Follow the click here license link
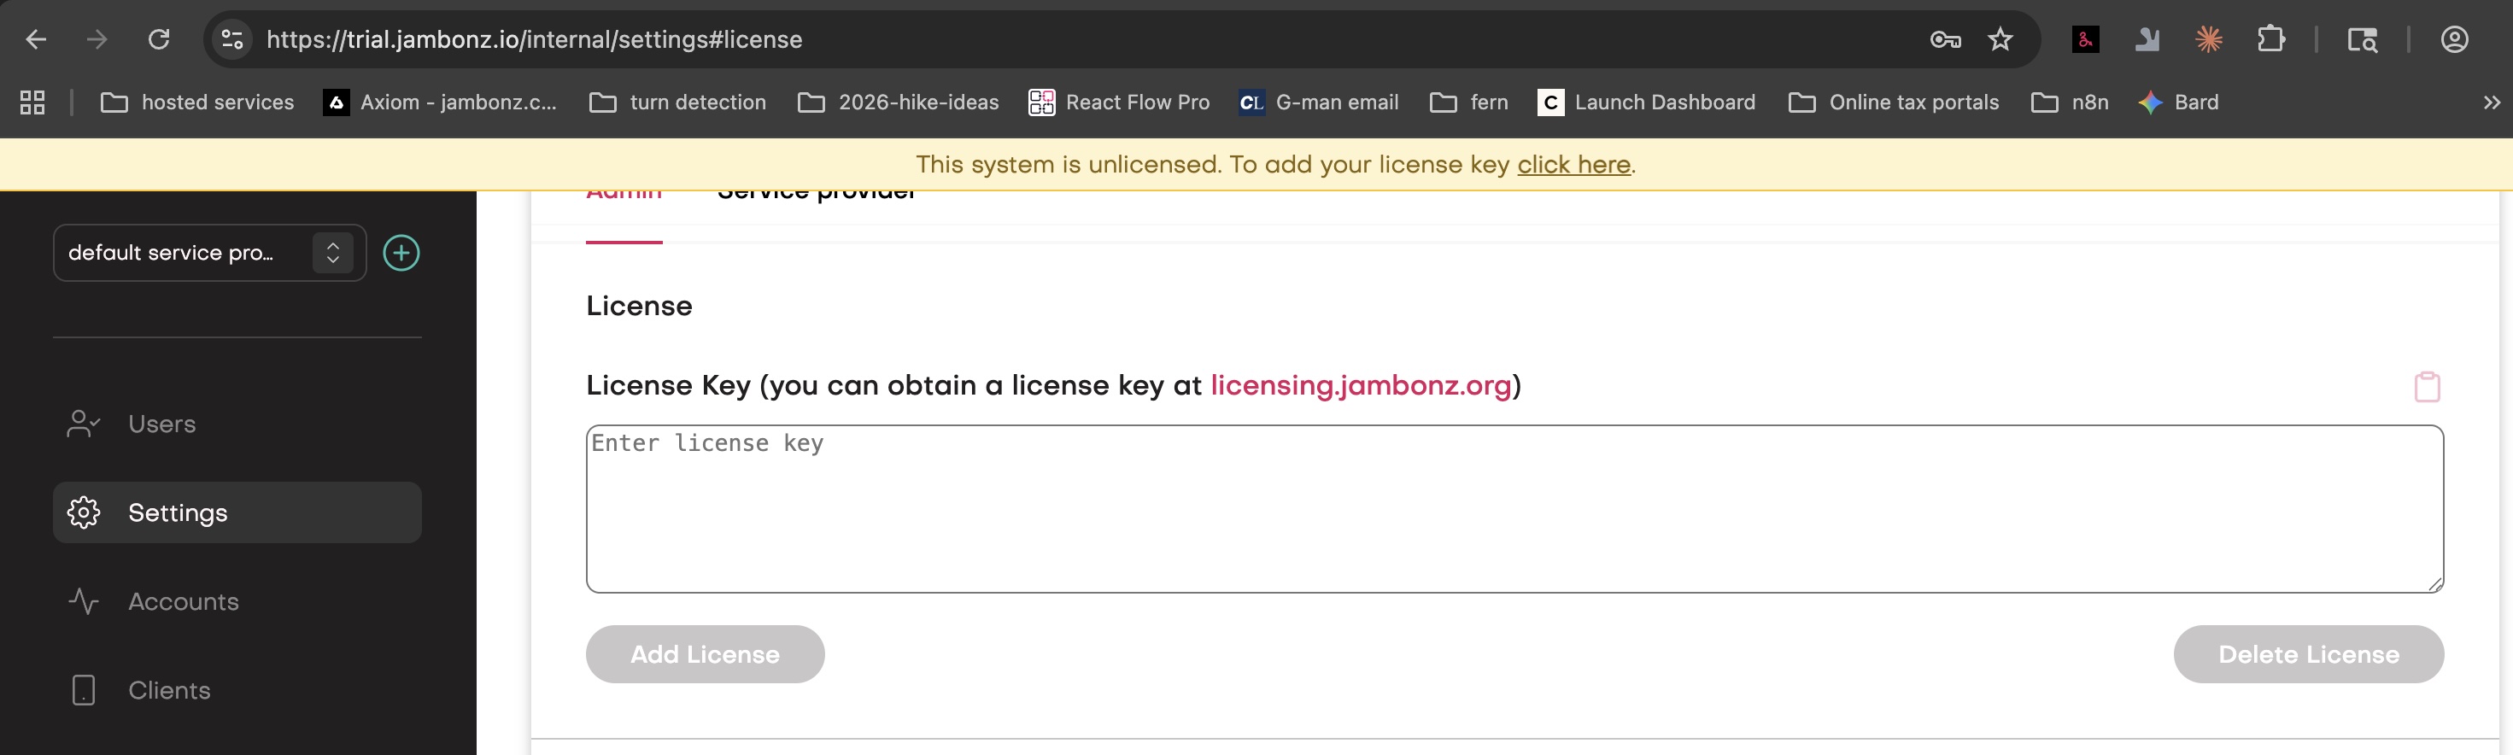Viewport: 2513px width, 755px height. 1574,164
